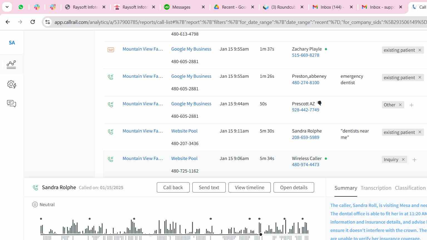The height and width of the screenshot is (240, 427).
Task: Close the Inbox - support tab
Action: click(401, 7)
